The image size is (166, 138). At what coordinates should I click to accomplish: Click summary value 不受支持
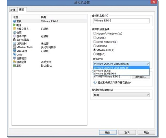pyautogui.click(x=46, y=62)
